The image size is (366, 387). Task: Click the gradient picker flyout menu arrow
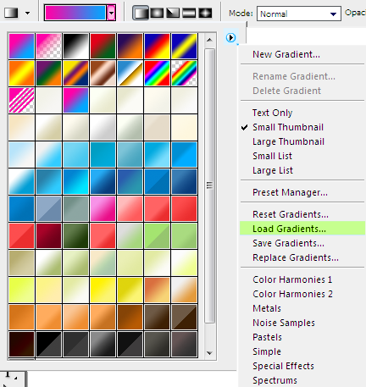click(x=231, y=37)
